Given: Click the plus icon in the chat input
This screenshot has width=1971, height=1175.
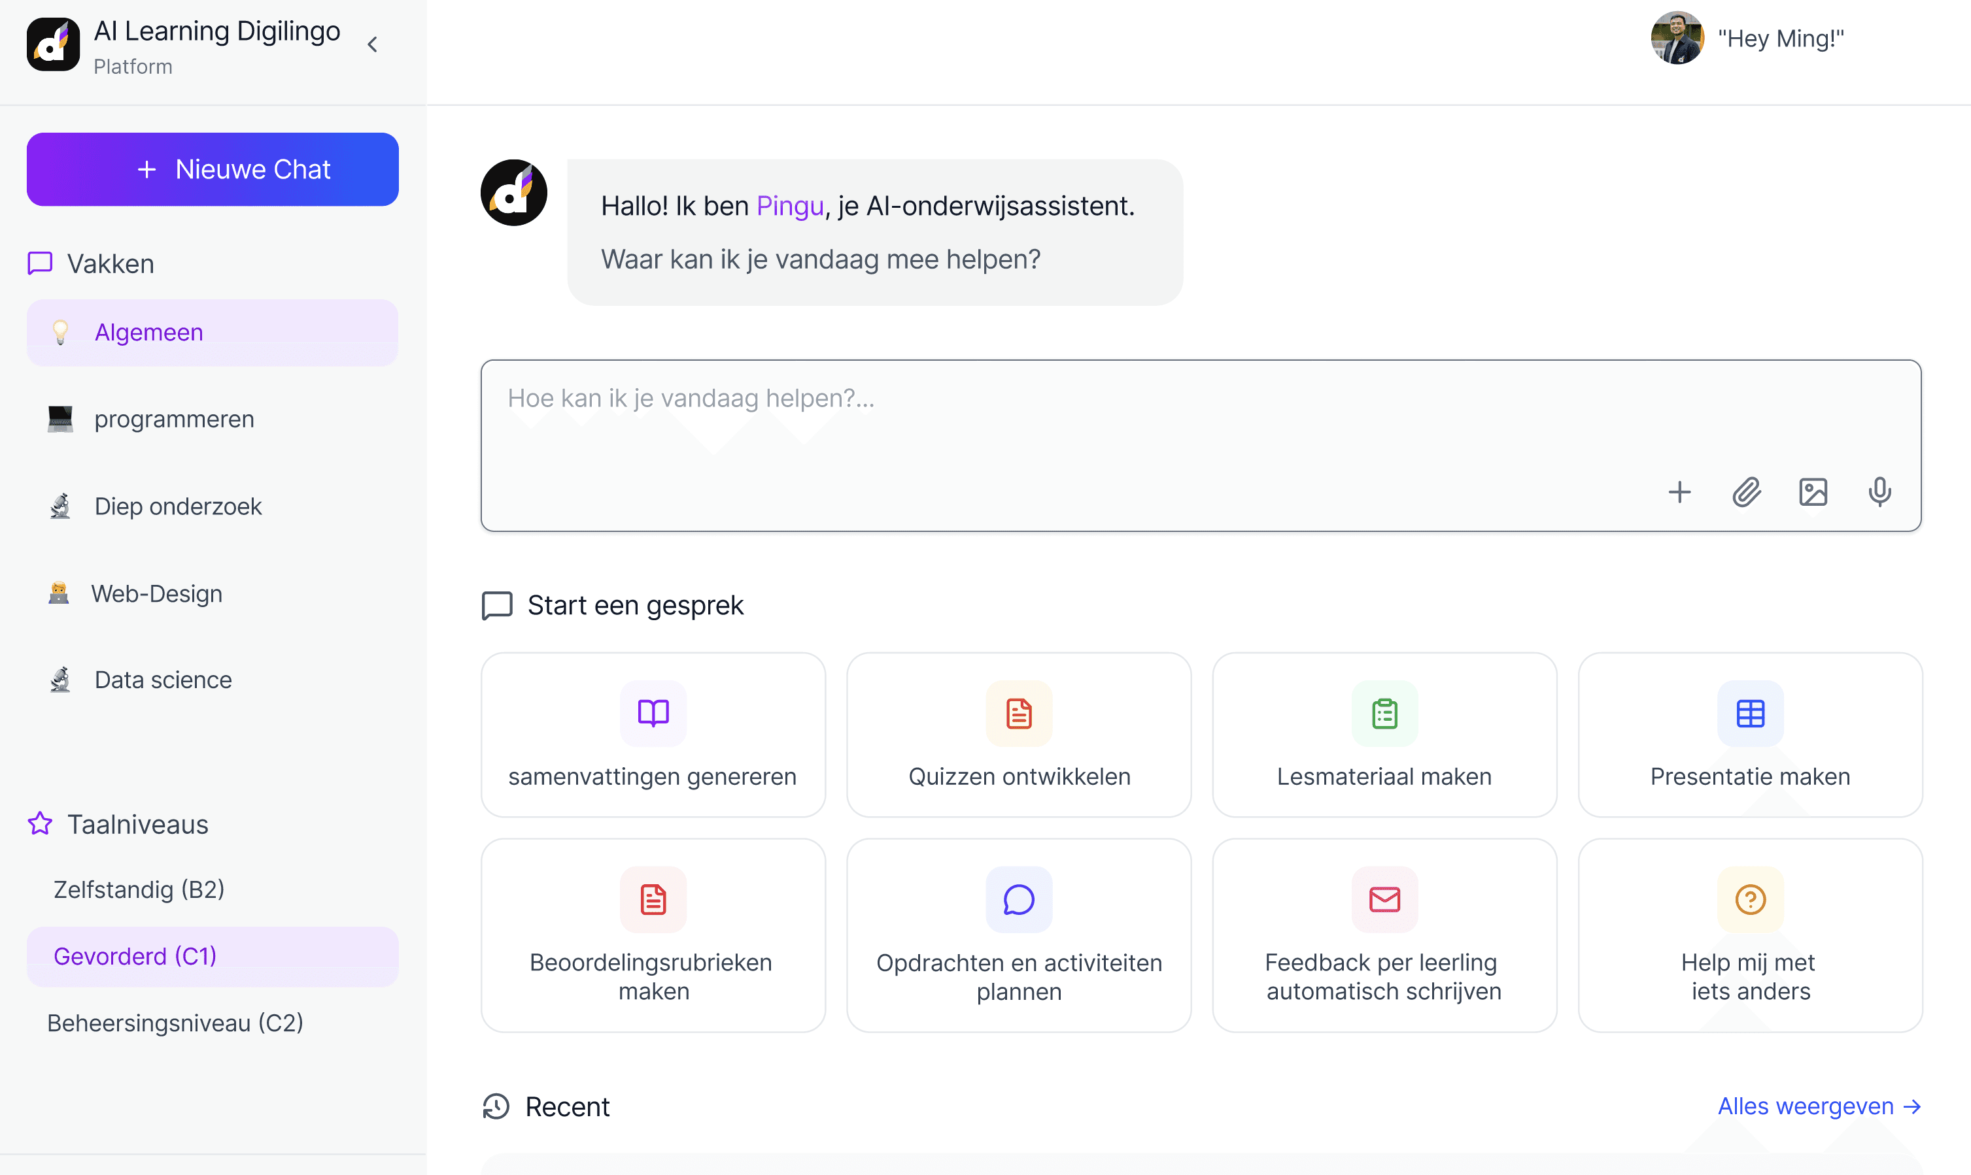Looking at the screenshot, I should (x=1680, y=491).
